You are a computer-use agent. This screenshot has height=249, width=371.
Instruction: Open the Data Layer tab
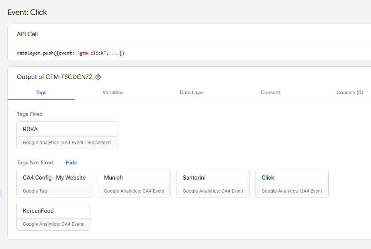(192, 93)
